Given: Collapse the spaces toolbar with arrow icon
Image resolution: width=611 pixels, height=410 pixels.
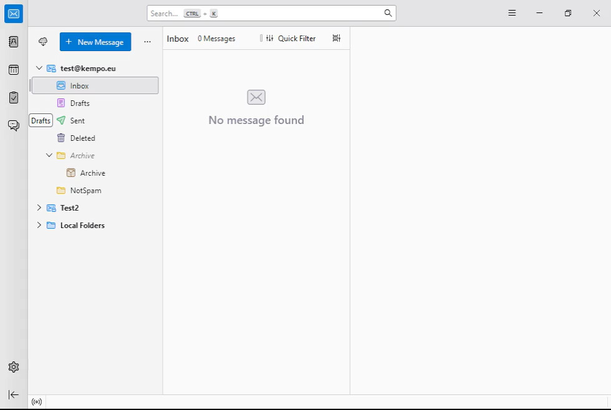Looking at the screenshot, I should coord(14,394).
